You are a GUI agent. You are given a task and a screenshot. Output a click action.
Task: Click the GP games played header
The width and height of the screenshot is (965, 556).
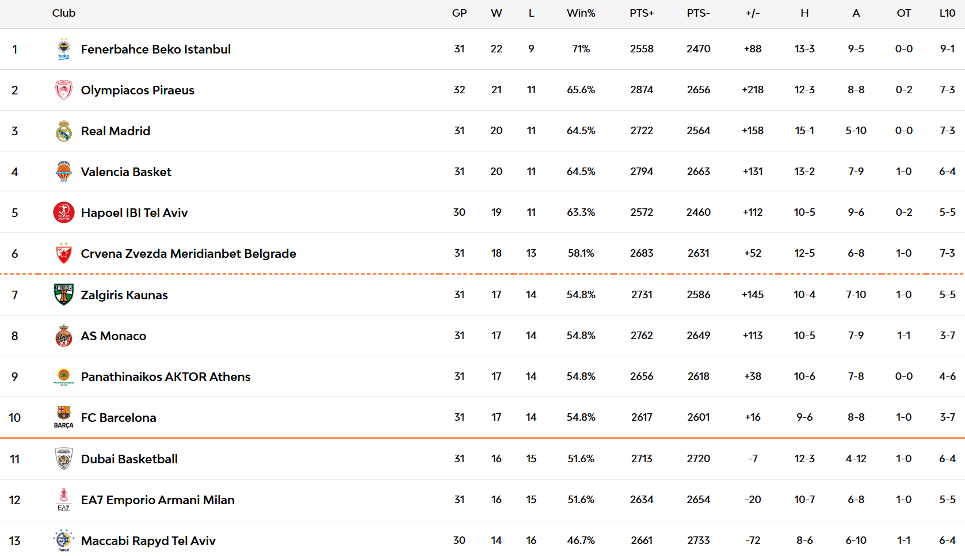click(459, 13)
